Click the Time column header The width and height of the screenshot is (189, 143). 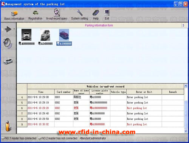[x=41, y=92]
